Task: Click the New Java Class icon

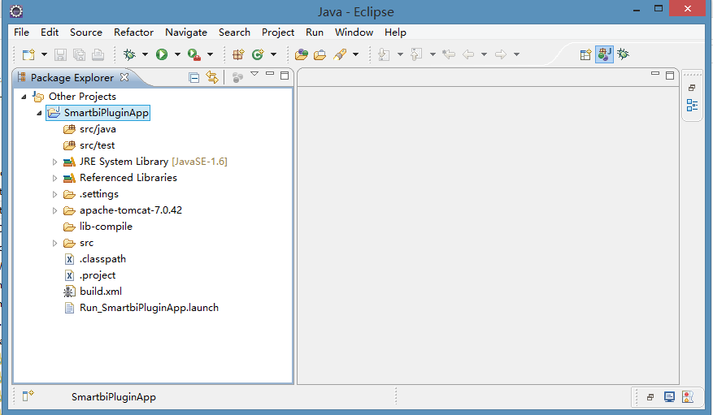Action: [258, 54]
